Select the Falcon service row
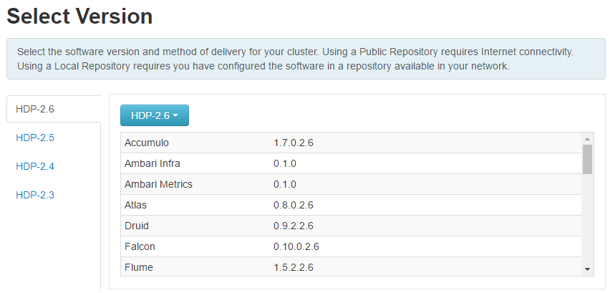 click(x=351, y=246)
